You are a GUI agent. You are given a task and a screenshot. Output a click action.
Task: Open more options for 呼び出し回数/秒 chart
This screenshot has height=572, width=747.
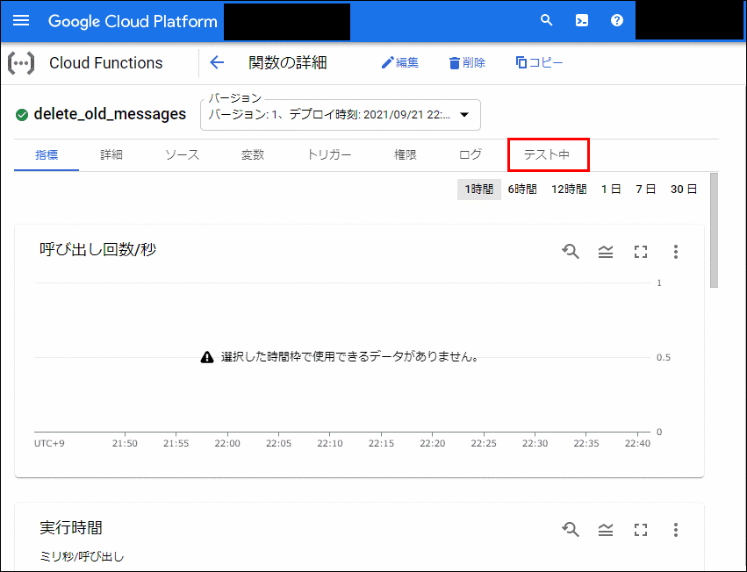[x=676, y=252]
